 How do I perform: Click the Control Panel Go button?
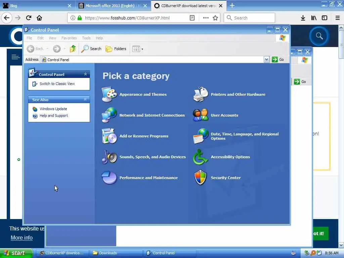(x=278, y=59)
